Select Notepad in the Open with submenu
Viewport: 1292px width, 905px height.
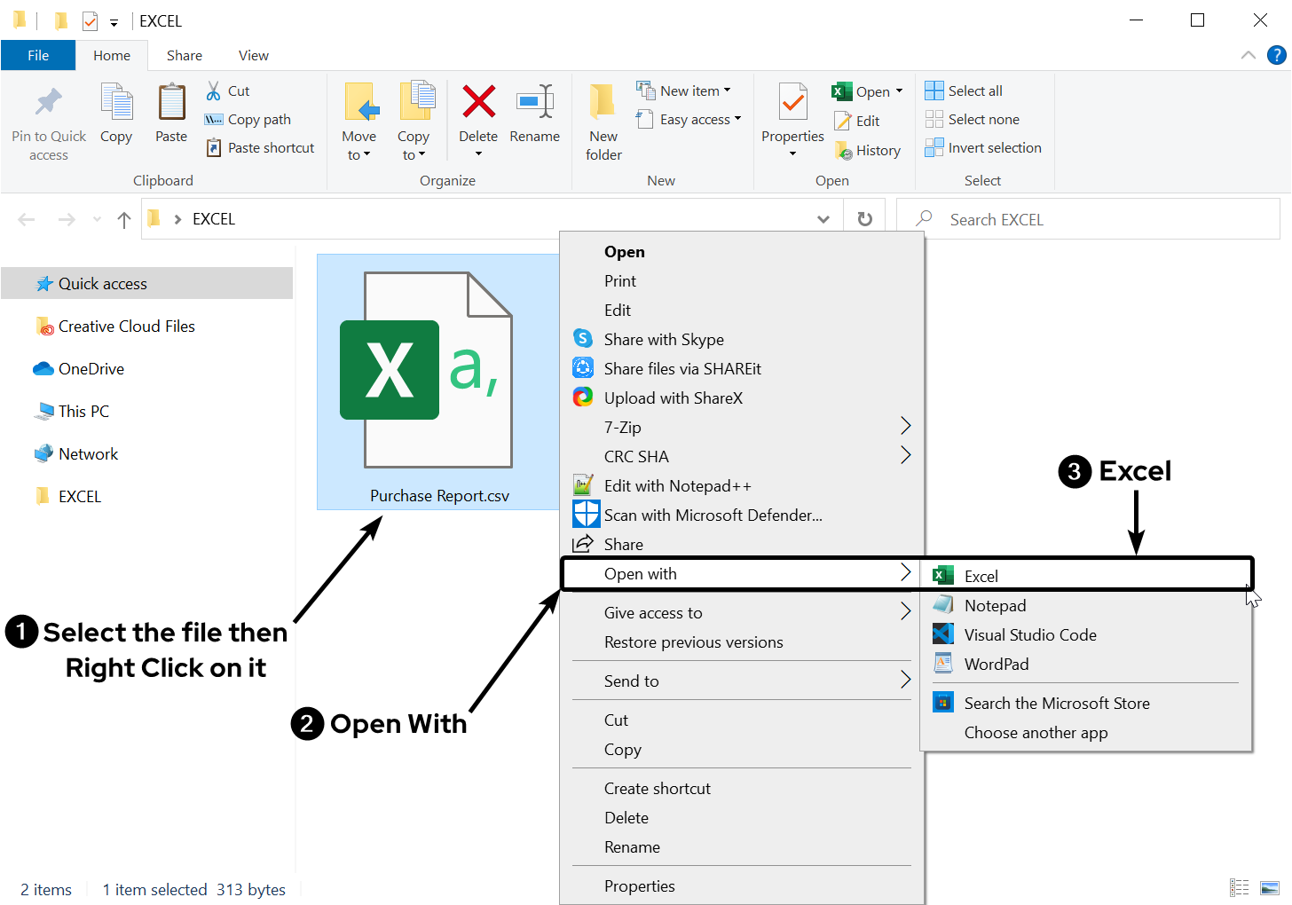(995, 606)
